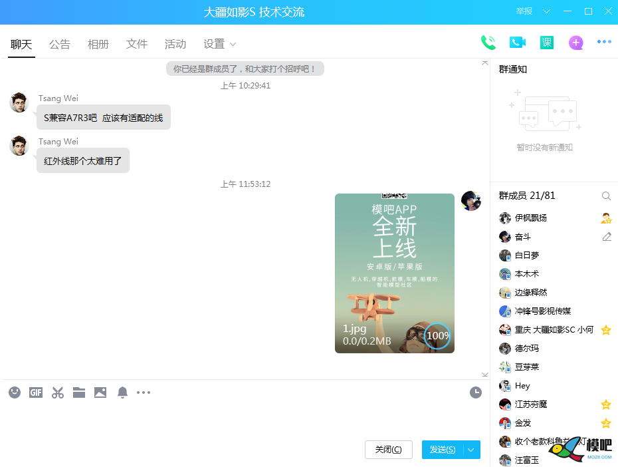Click the purple plus invite icon

(576, 42)
